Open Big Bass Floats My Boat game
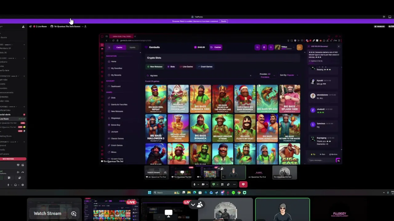This screenshot has height=221, width=394. (245, 128)
